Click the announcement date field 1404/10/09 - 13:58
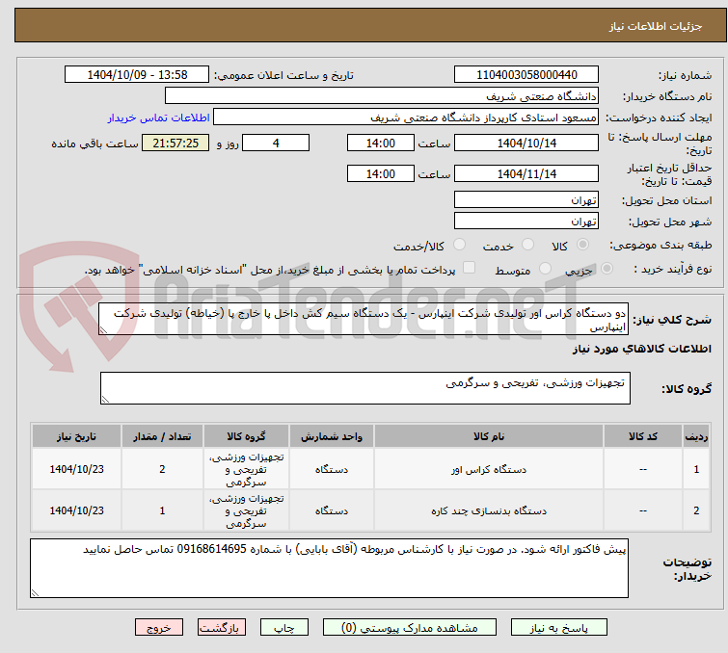 [137, 75]
